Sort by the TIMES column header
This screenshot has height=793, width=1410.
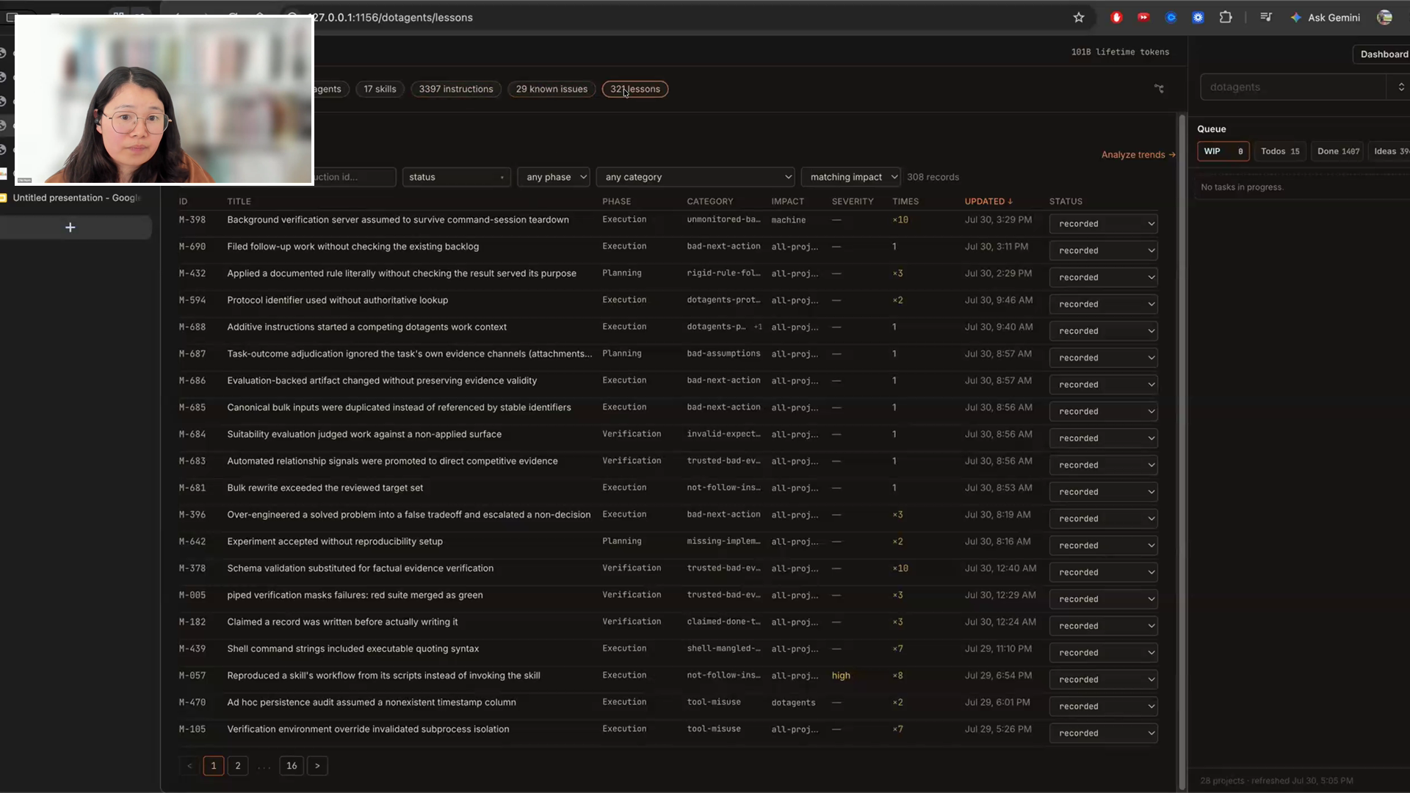[905, 201]
